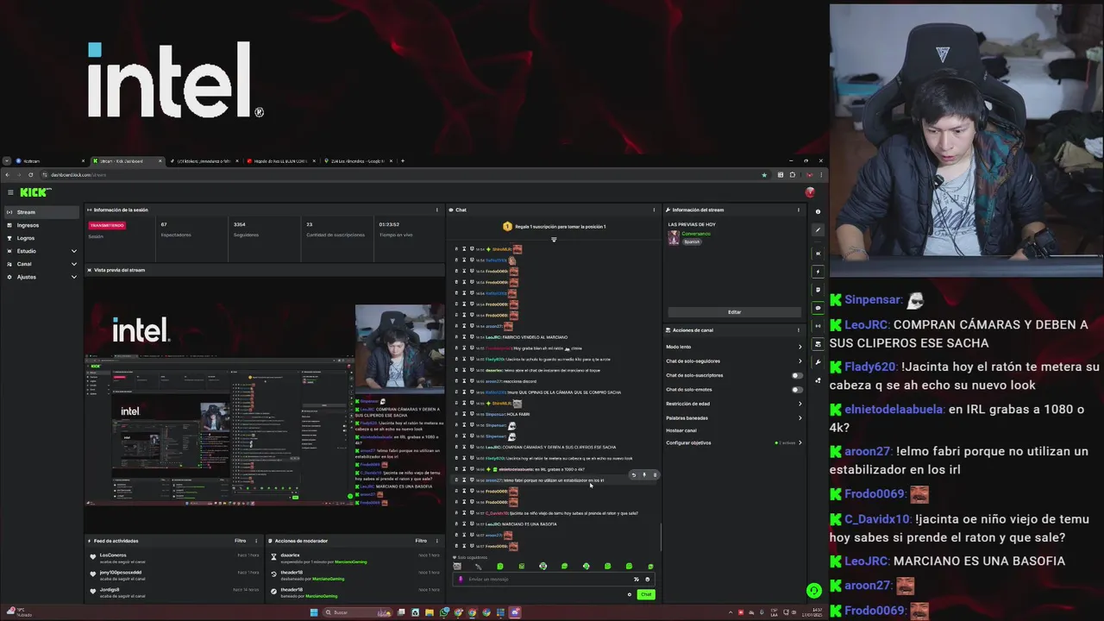
Task: Expand Palabras baneadas option
Action: click(734, 417)
